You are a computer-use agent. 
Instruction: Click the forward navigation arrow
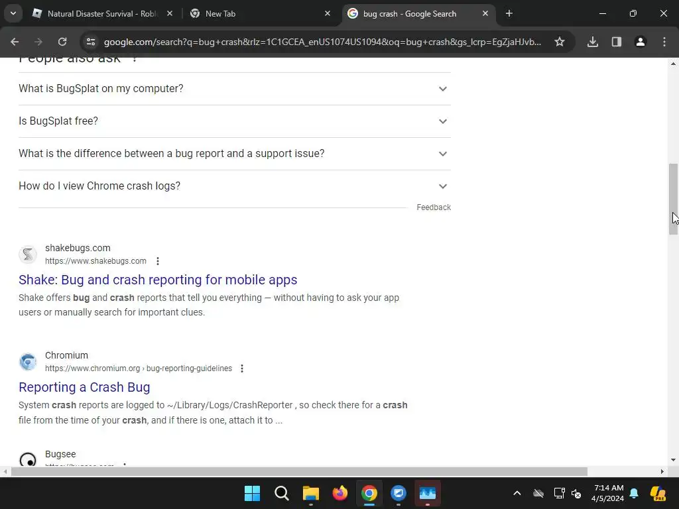tap(38, 42)
